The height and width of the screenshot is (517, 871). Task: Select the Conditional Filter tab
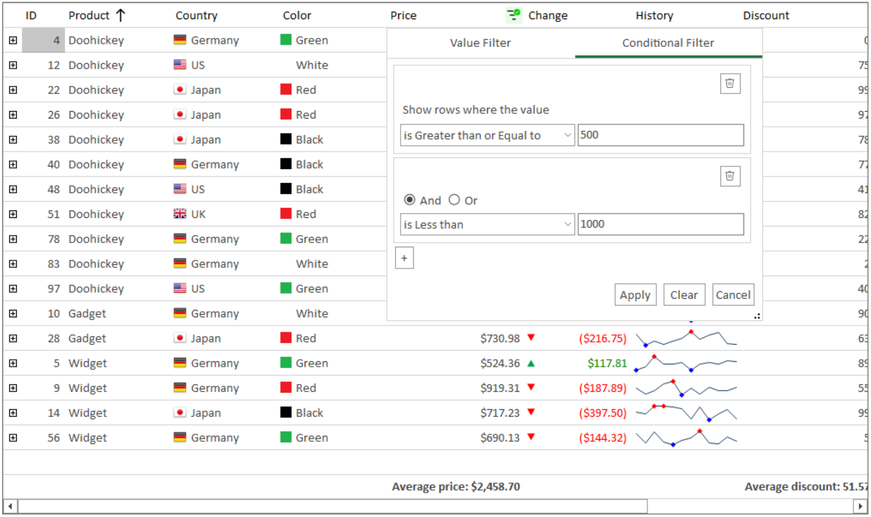tap(667, 43)
